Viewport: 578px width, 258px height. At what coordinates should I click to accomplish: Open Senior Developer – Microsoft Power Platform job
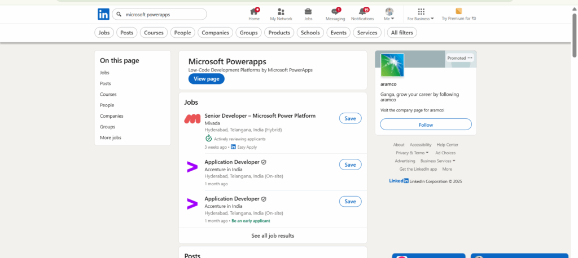260,115
